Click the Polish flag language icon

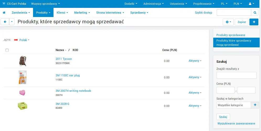click(16, 40)
